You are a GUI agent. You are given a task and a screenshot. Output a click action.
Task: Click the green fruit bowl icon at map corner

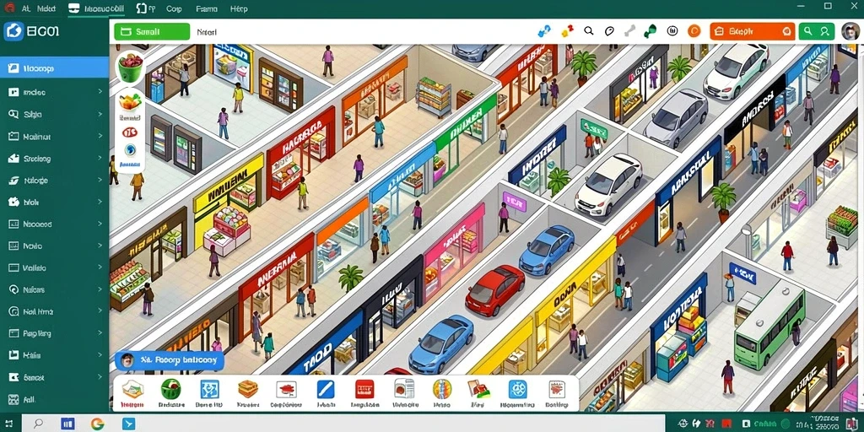point(129,67)
